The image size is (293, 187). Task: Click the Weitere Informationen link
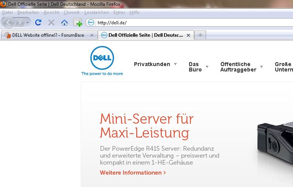(133, 173)
